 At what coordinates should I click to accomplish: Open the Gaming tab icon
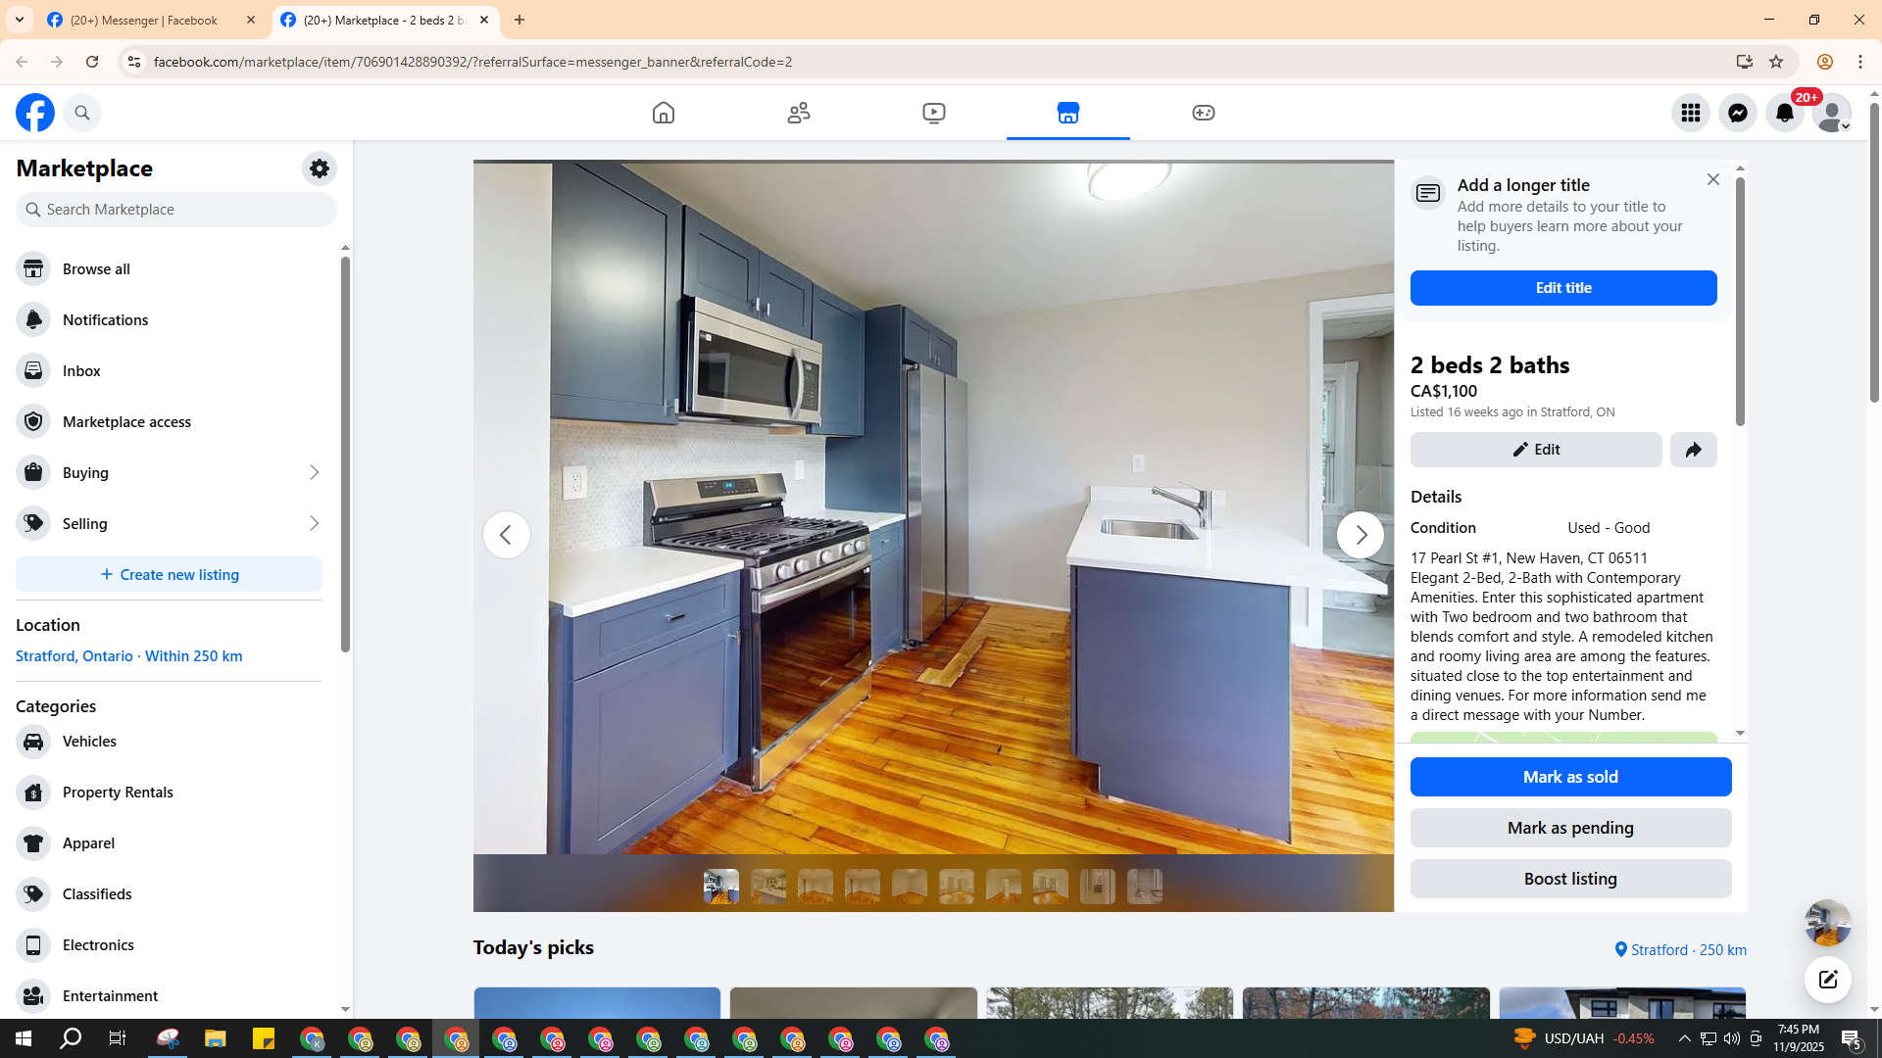1204,113
